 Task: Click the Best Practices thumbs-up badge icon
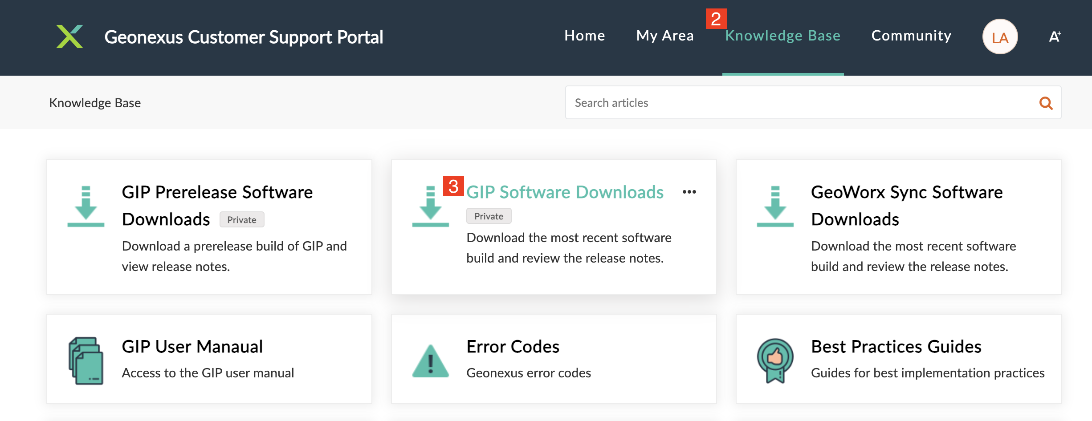point(775,360)
